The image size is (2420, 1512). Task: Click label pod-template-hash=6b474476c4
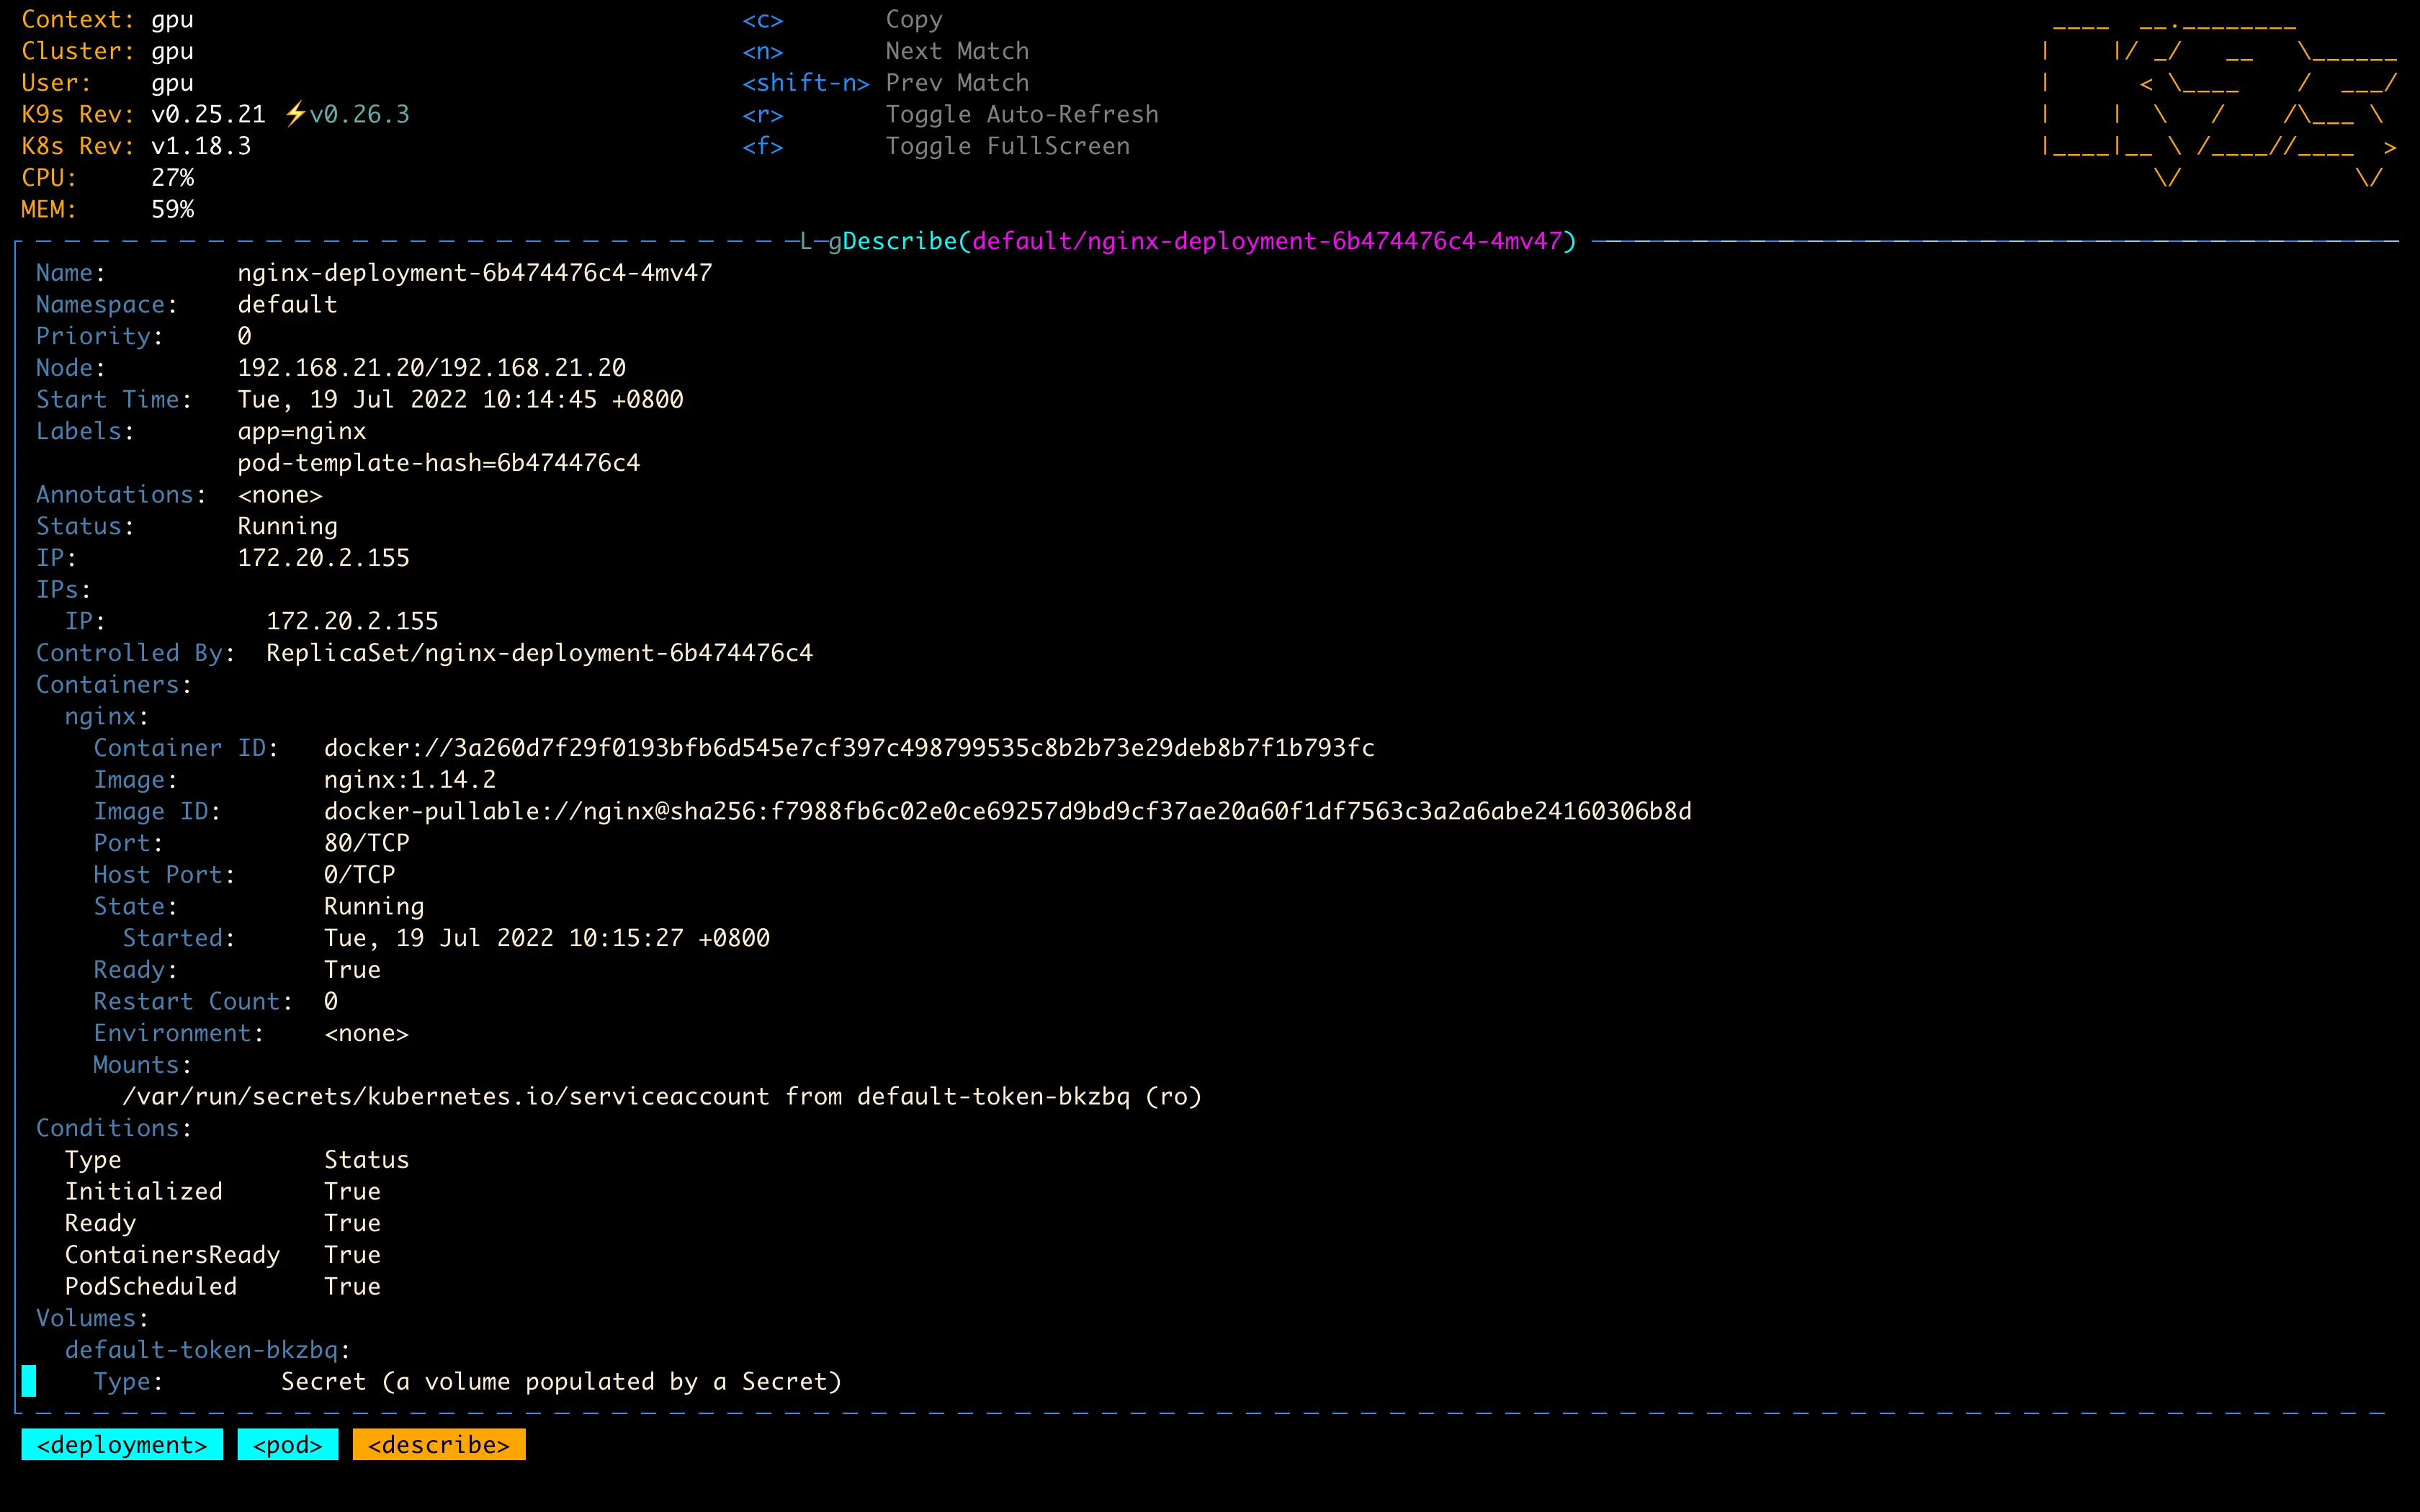439,463
